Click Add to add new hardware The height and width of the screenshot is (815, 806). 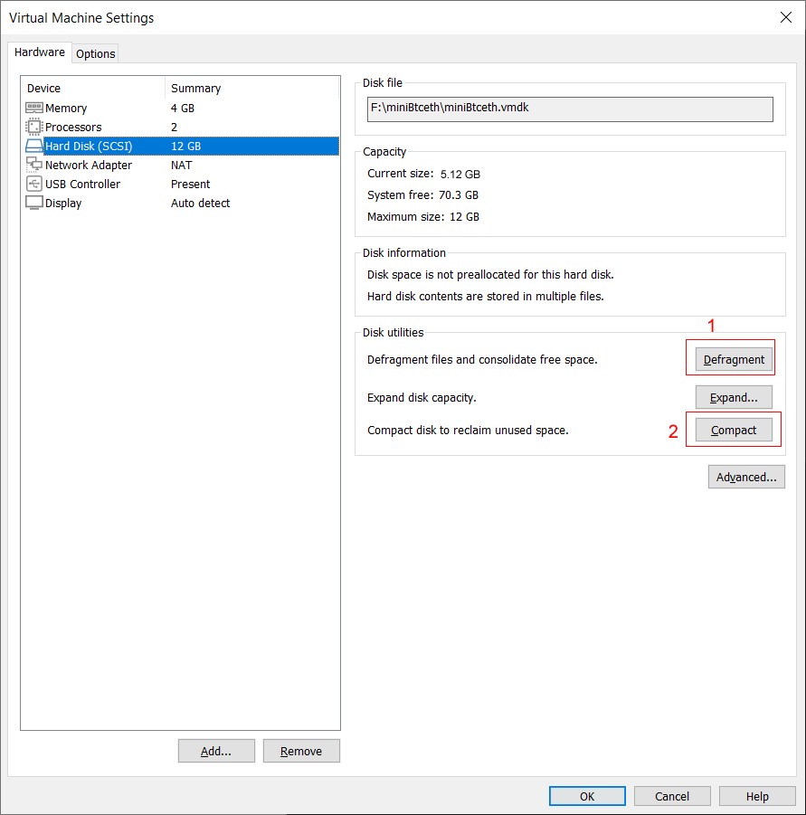pyautogui.click(x=215, y=751)
